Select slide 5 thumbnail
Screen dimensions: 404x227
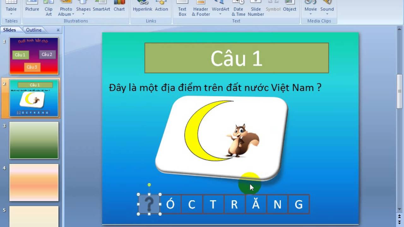coord(34,216)
